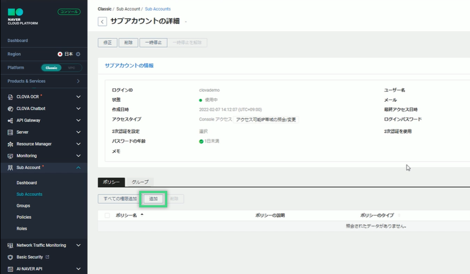Switch to the グループ tab

(x=140, y=182)
